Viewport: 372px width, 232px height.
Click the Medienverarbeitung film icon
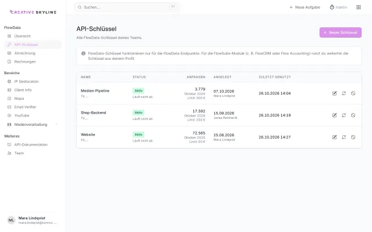pyautogui.click(x=9, y=125)
